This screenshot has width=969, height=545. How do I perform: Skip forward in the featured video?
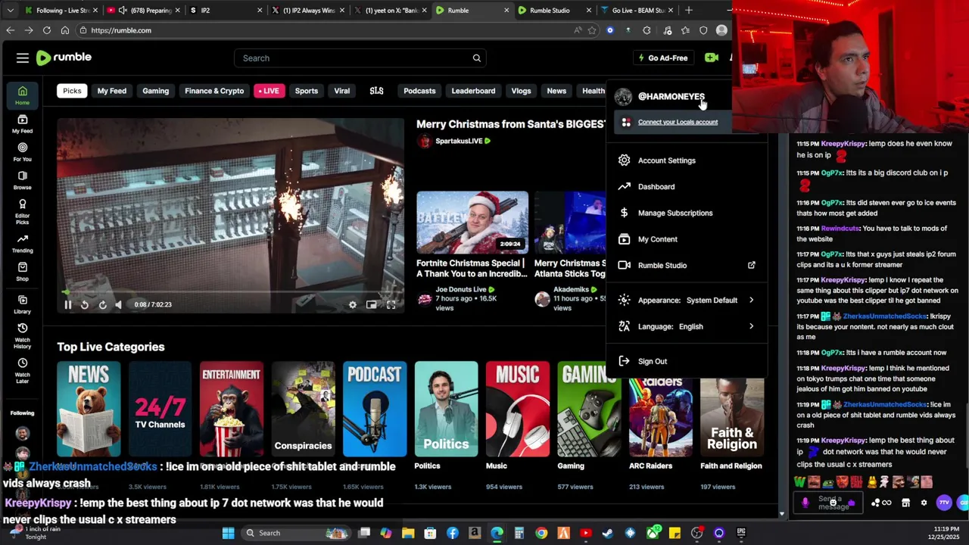click(x=102, y=304)
